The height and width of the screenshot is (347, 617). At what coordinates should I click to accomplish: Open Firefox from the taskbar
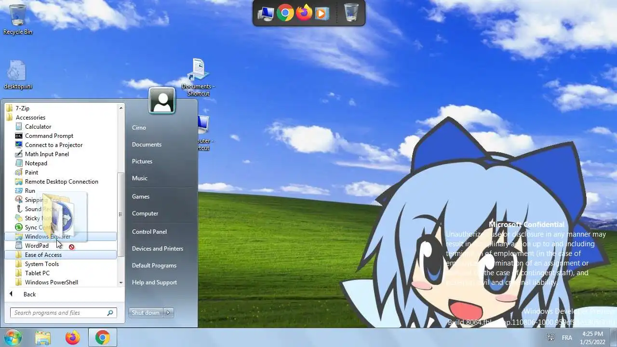[x=73, y=338]
